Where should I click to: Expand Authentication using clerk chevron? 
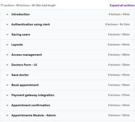pyautogui.click(x=7, y=24)
